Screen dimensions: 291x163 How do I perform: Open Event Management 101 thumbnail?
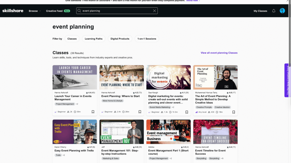(122, 132)
